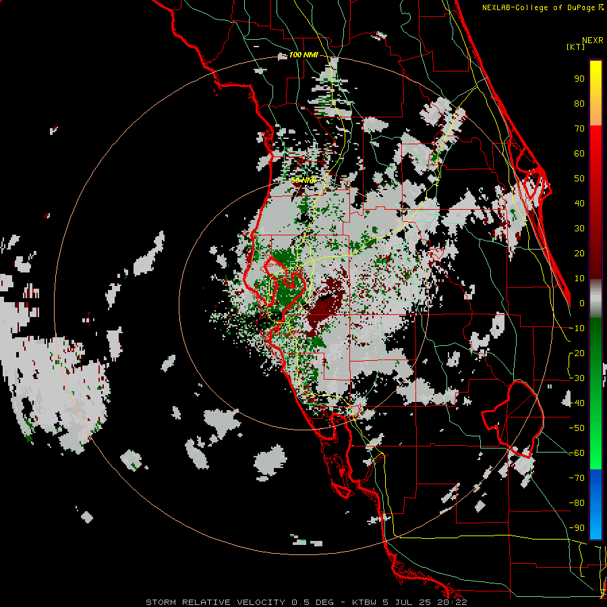The height and width of the screenshot is (607, 607).
Task: Click the "KTBW 5 JUL 25 20:22" timestamp
Action: 409,602
